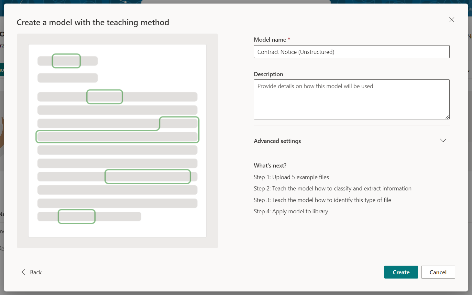The width and height of the screenshot is (472, 295).
Task: Focus the Description text area
Action: [351, 99]
